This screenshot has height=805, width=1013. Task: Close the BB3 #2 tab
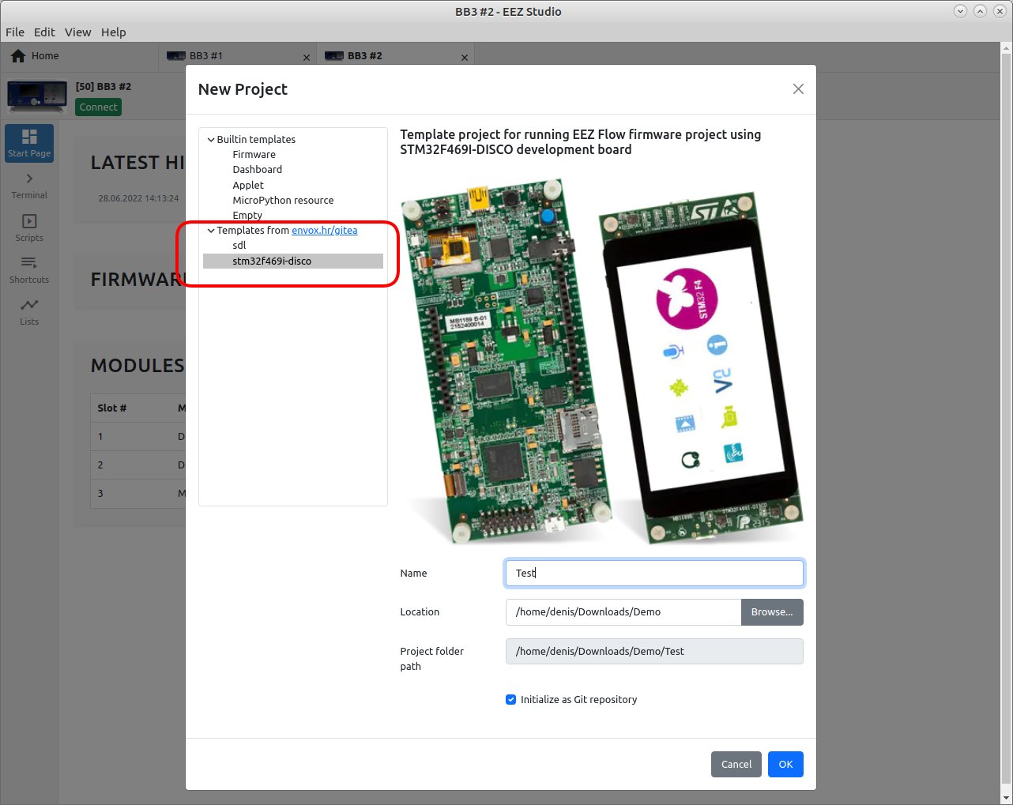pos(465,58)
